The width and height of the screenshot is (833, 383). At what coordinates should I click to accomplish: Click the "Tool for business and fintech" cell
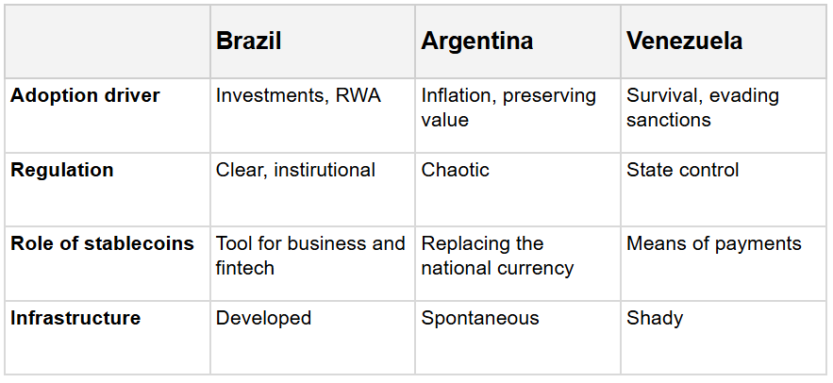[x=310, y=256]
